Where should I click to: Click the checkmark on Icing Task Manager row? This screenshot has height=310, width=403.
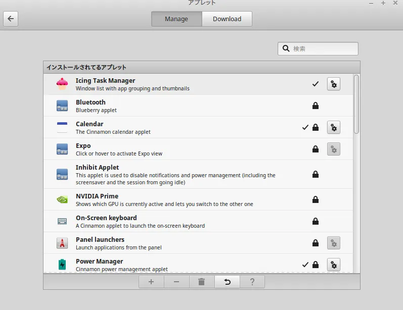pyautogui.click(x=316, y=84)
